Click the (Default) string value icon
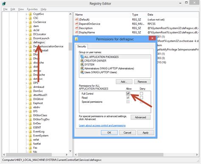Screen dimensions: 201x164 point(77,20)
